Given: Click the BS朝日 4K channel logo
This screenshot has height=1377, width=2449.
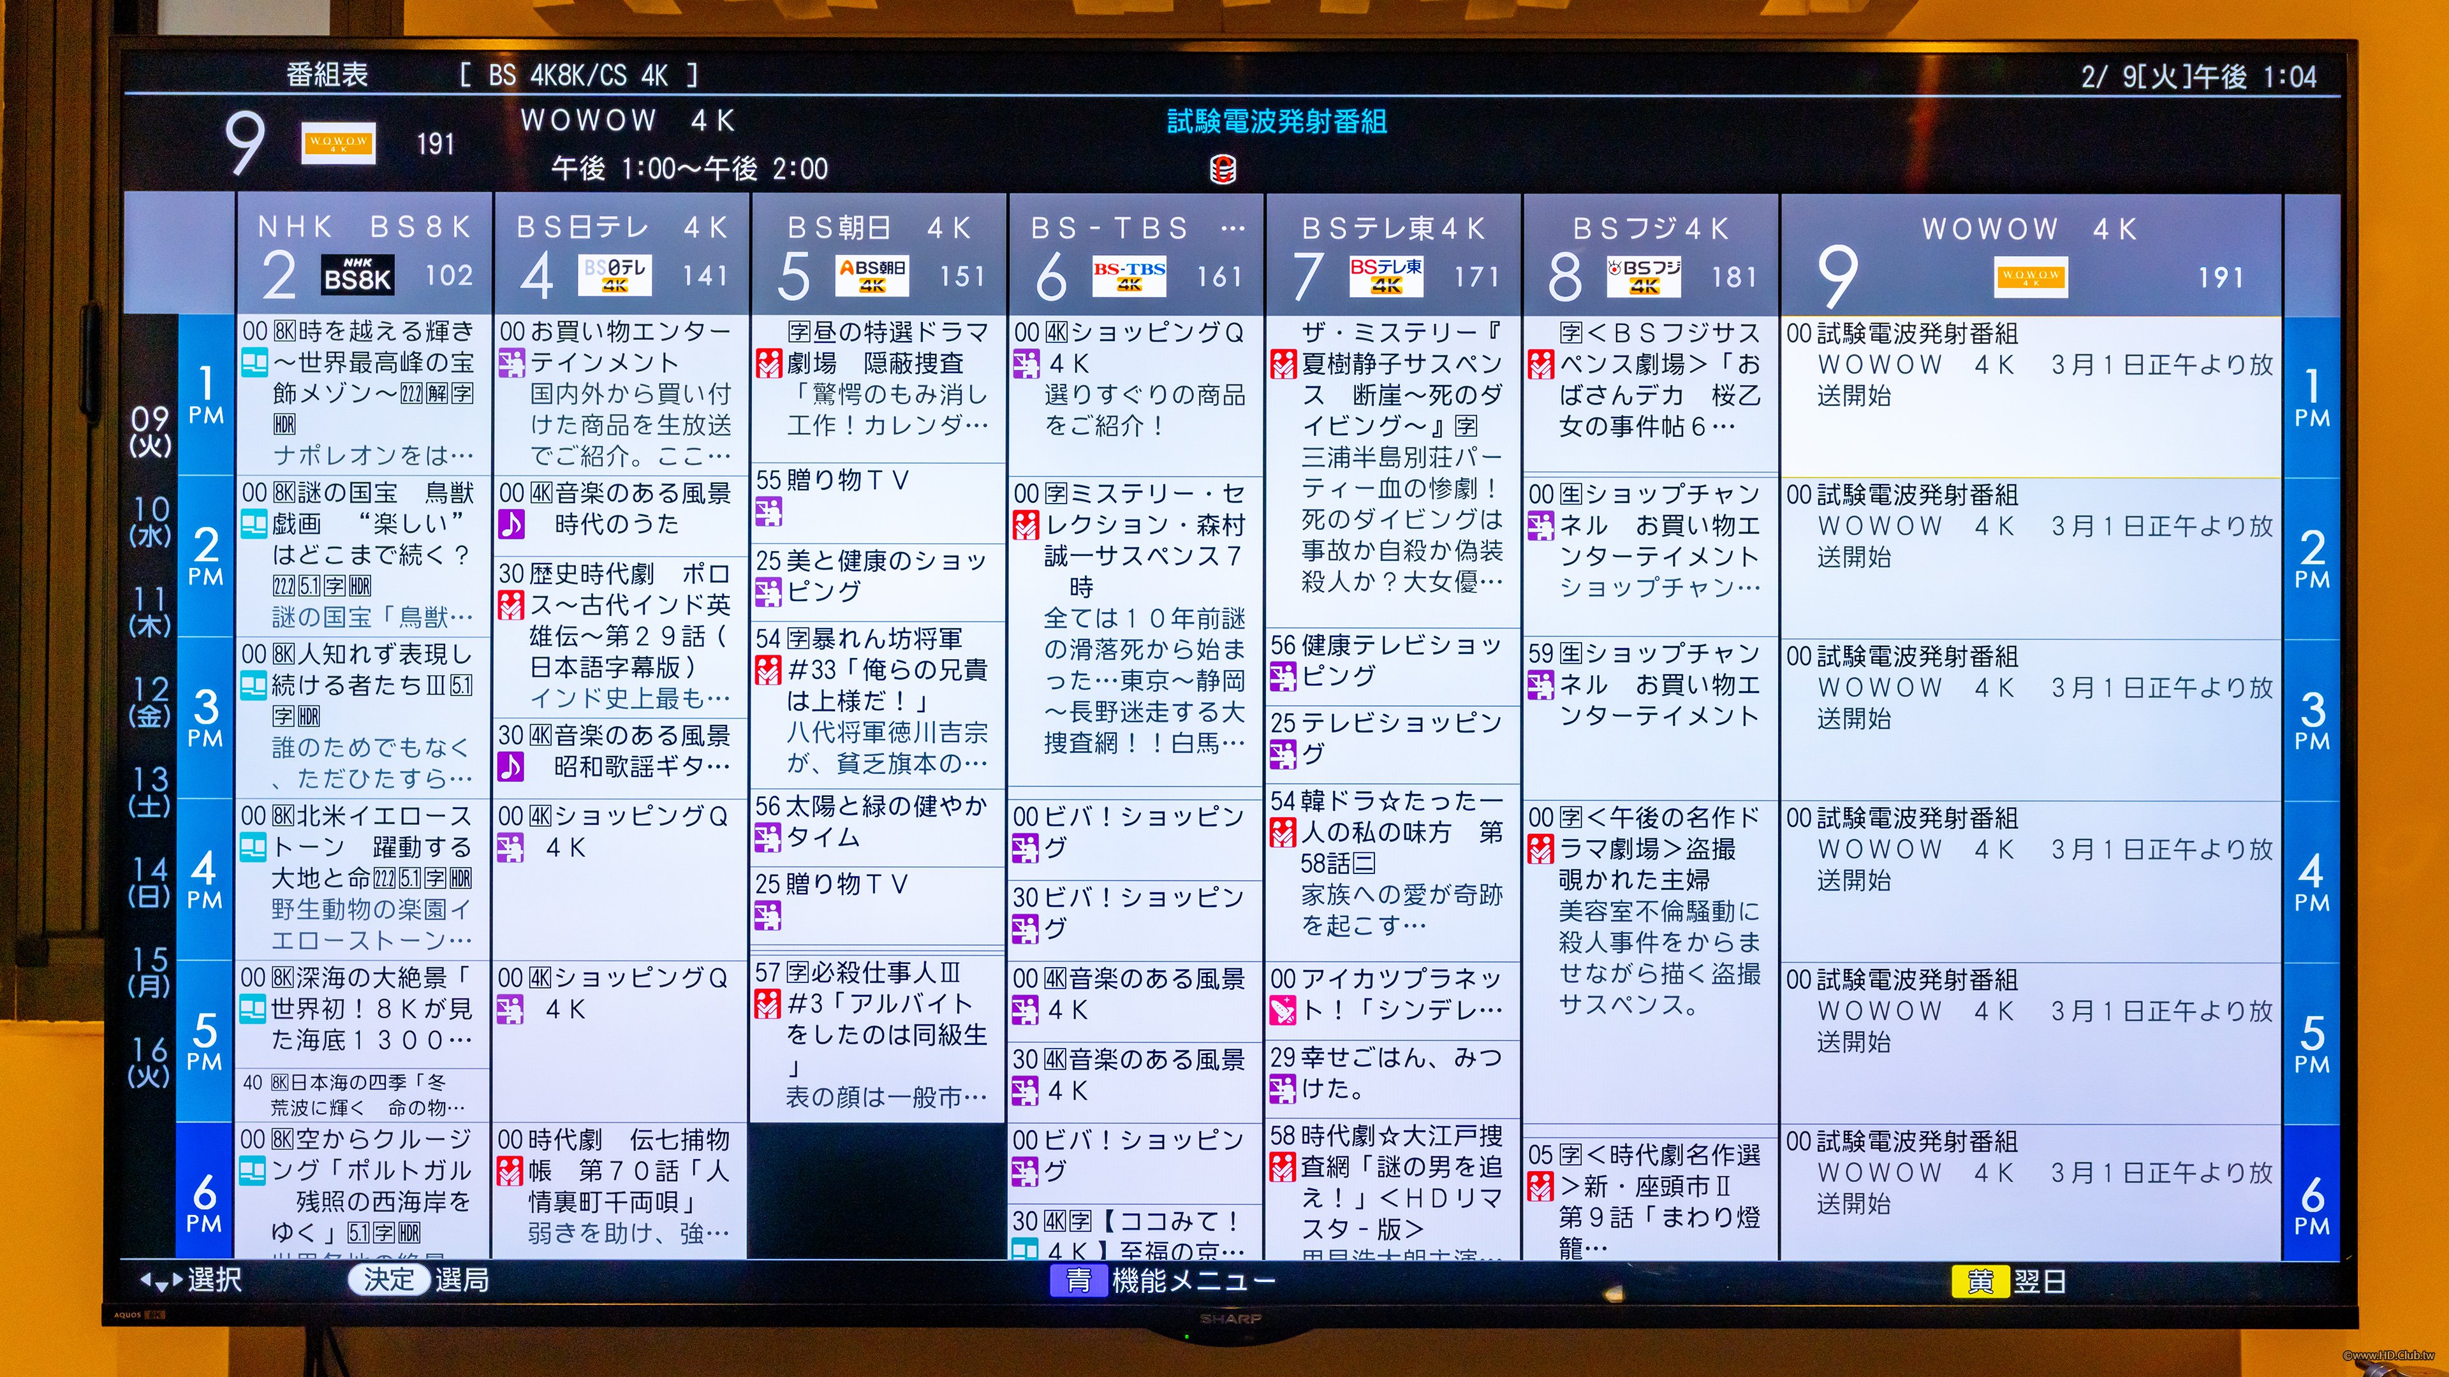Looking at the screenshot, I should [872, 275].
